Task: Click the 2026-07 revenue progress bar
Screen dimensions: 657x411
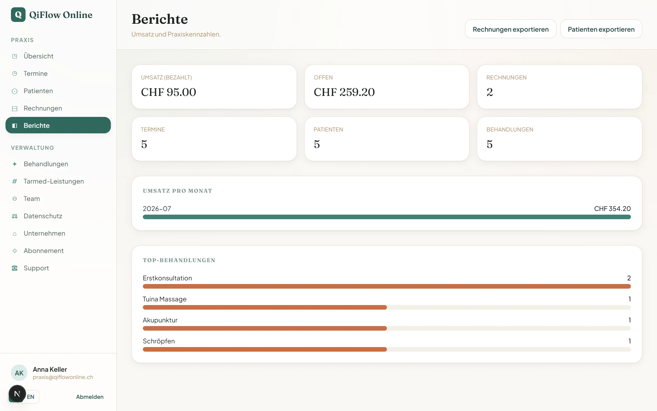Action: [387, 217]
